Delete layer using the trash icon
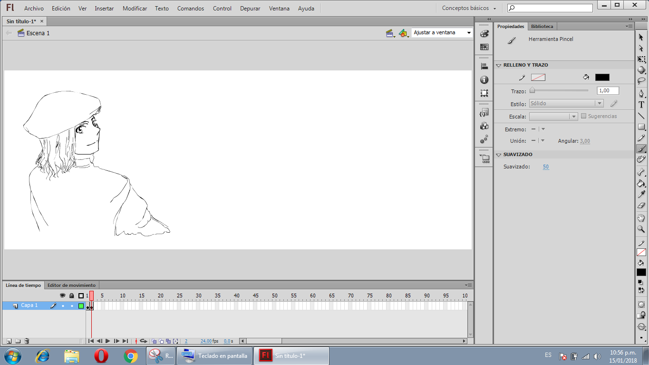The image size is (649, 365). (x=27, y=341)
